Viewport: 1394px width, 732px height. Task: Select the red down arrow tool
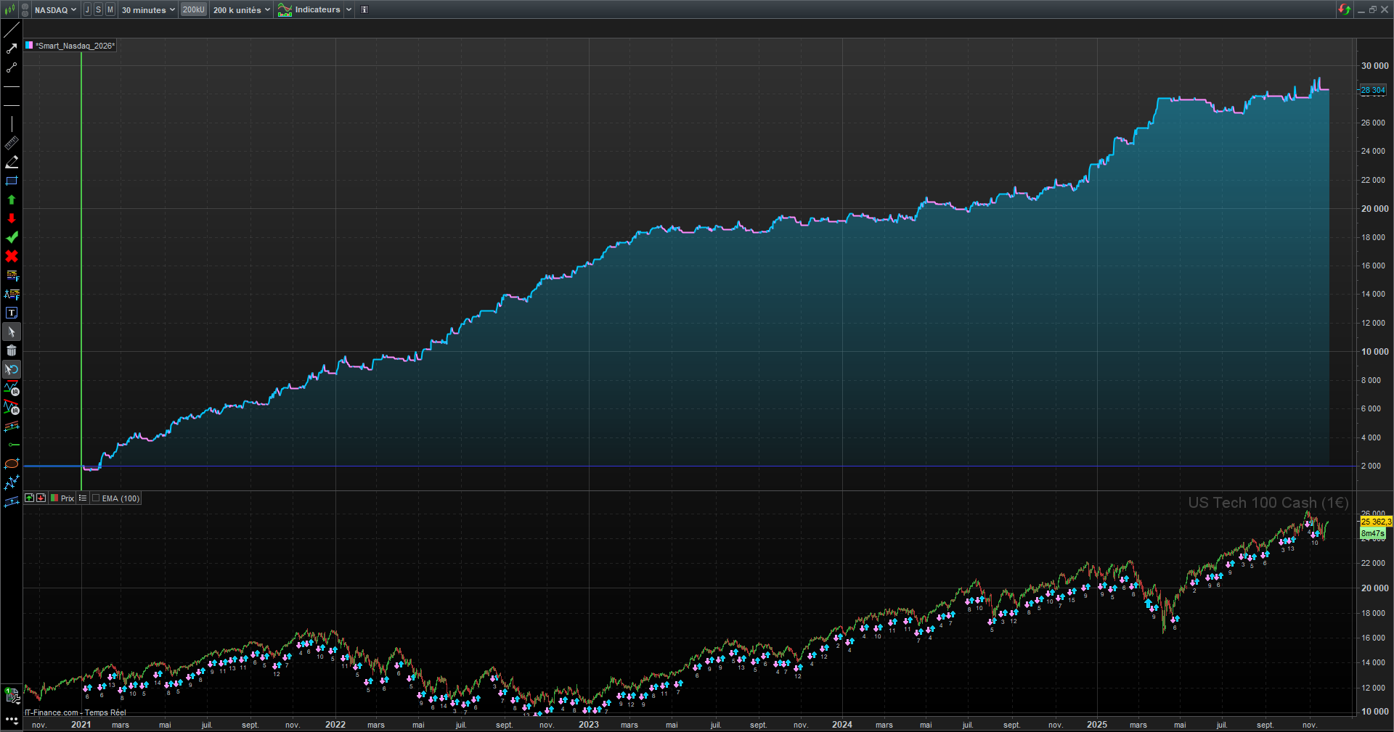pos(12,218)
